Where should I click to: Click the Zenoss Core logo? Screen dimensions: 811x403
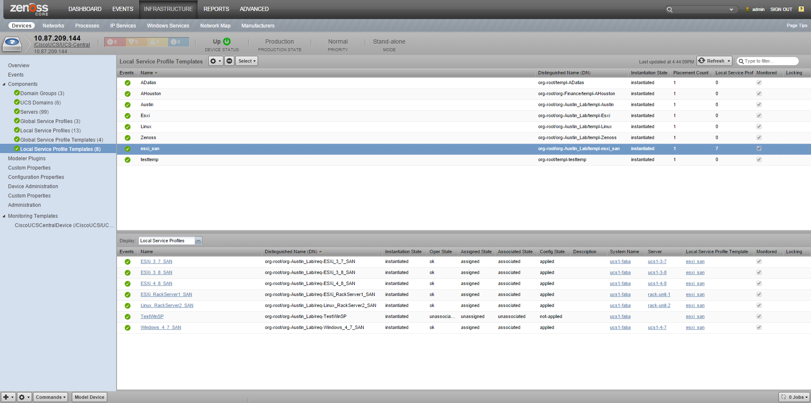(x=29, y=9)
